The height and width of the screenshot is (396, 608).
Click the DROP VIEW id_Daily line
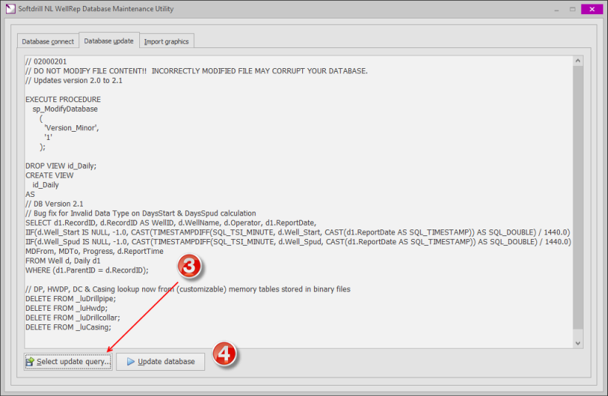(61, 166)
